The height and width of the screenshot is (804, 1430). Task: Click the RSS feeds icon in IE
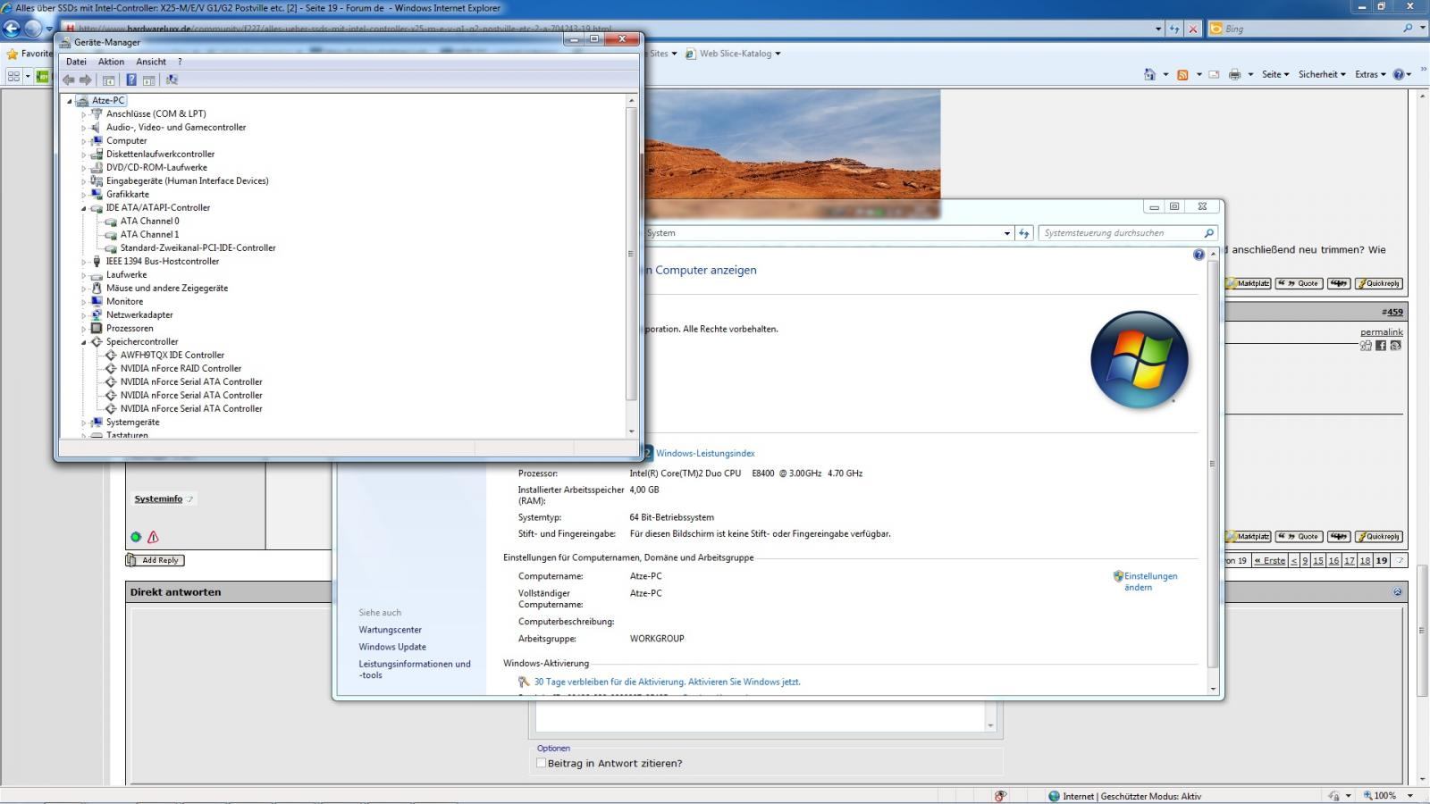1182,74
